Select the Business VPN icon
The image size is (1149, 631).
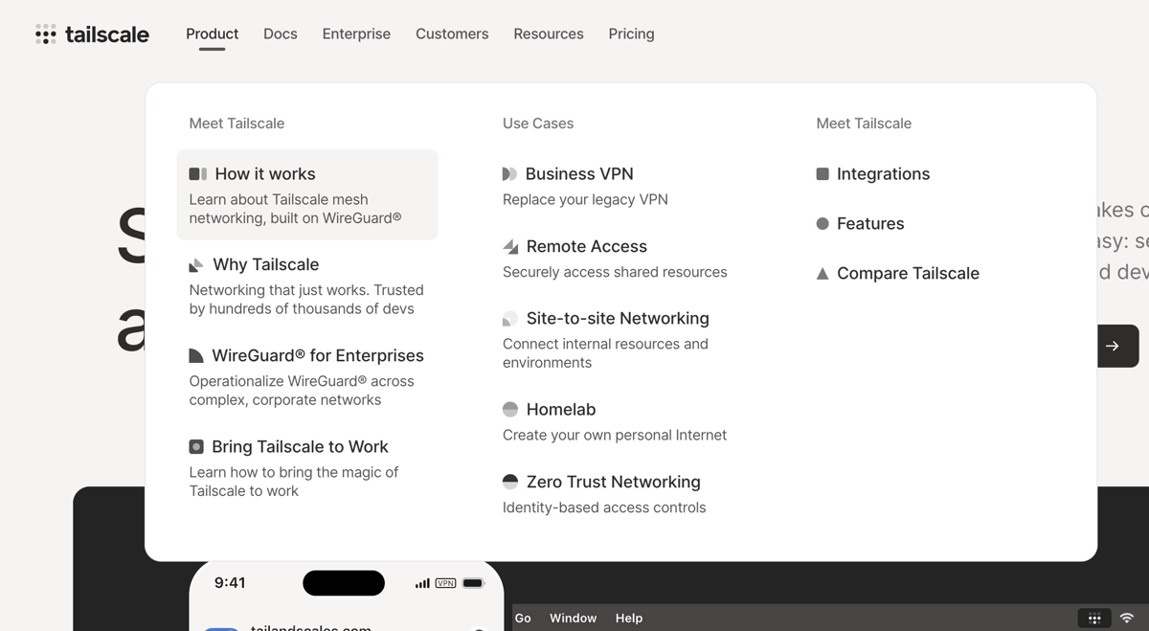[508, 173]
